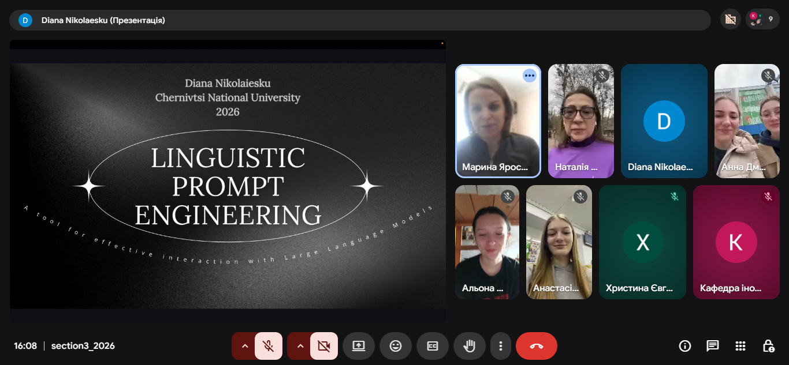Click muted mic icon on Наталія tile
Image resolution: width=789 pixels, height=365 pixels.
pos(602,76)
